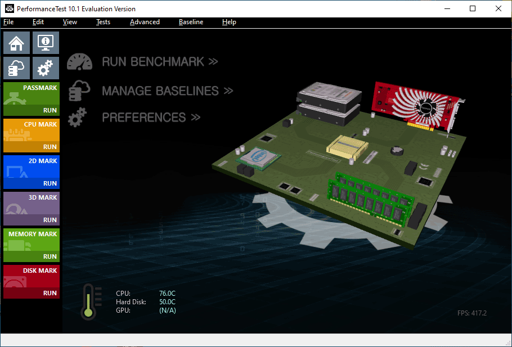The image size is (512, 347).
Task: Click the PREFERENCES link
Action: coord(151,118)
